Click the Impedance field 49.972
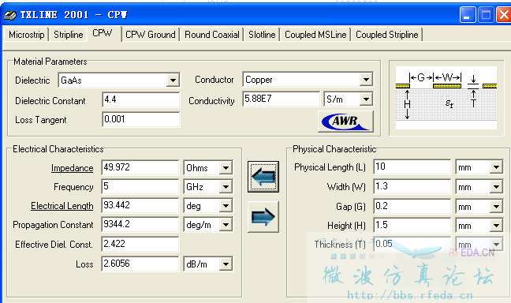Image resolution: width=511 pixels, height=303 pixels. [x=140, y=167]
